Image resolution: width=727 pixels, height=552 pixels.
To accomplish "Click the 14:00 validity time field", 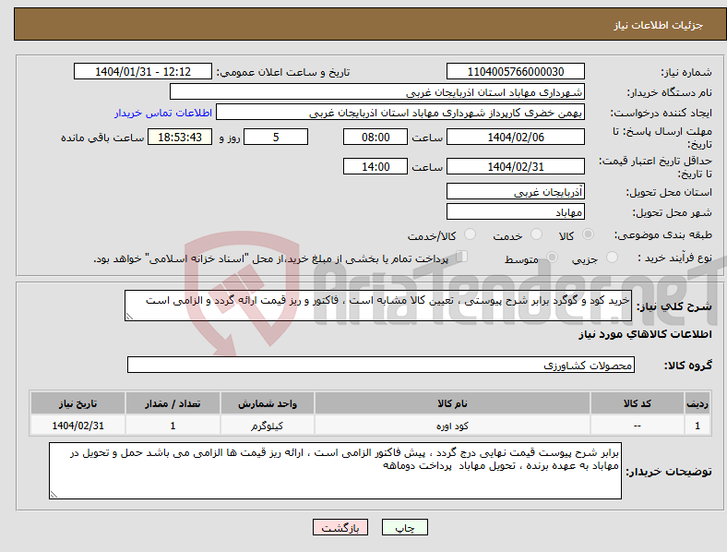I will coord(375,166).
